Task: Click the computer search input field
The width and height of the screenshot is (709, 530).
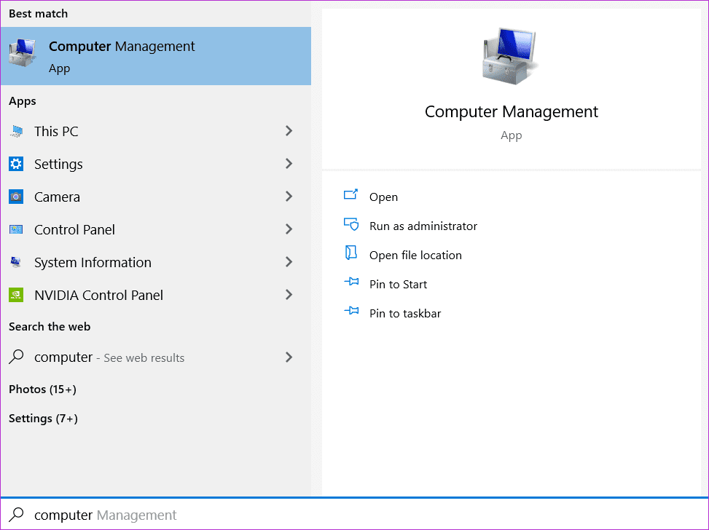Action: pyautogui.click(x=354, y=515)
